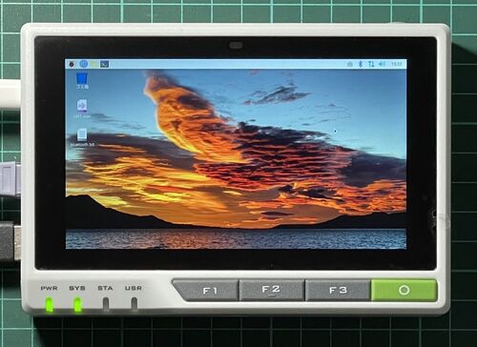Open the File Manager folder icon
This screenshot has height=347, width=477.
[x=93, y=64]
